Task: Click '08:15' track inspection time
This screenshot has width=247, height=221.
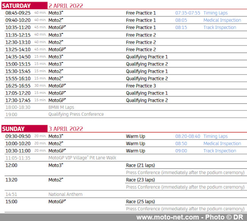Action: (x=181, y=27)
